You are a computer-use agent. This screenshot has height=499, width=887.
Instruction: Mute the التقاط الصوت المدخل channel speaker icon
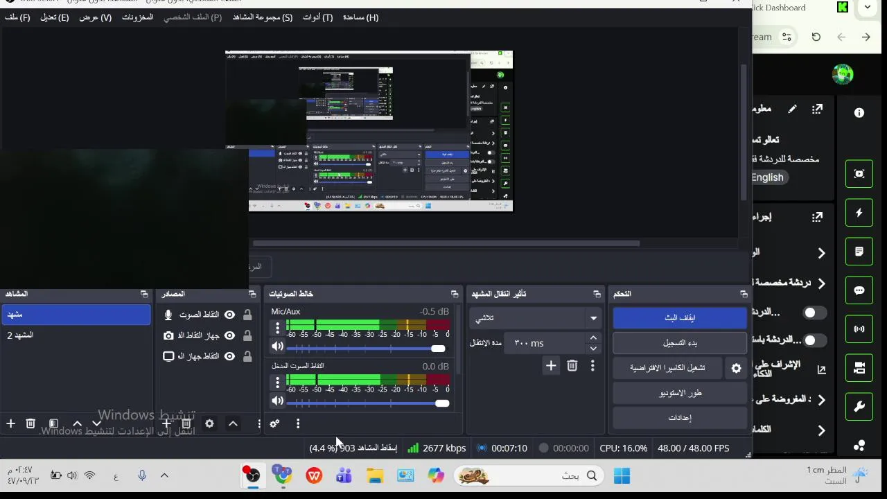click(x=278, y=401)
